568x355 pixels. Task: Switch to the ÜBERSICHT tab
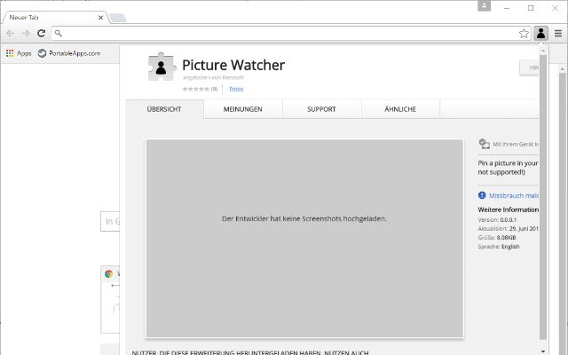[x=164, y=109]
